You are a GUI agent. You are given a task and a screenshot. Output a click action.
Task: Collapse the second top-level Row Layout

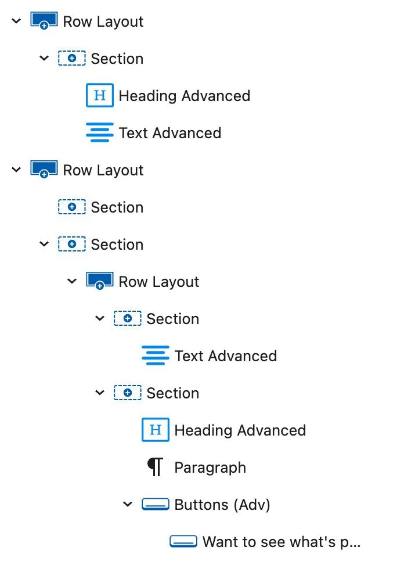coord(16,170)
